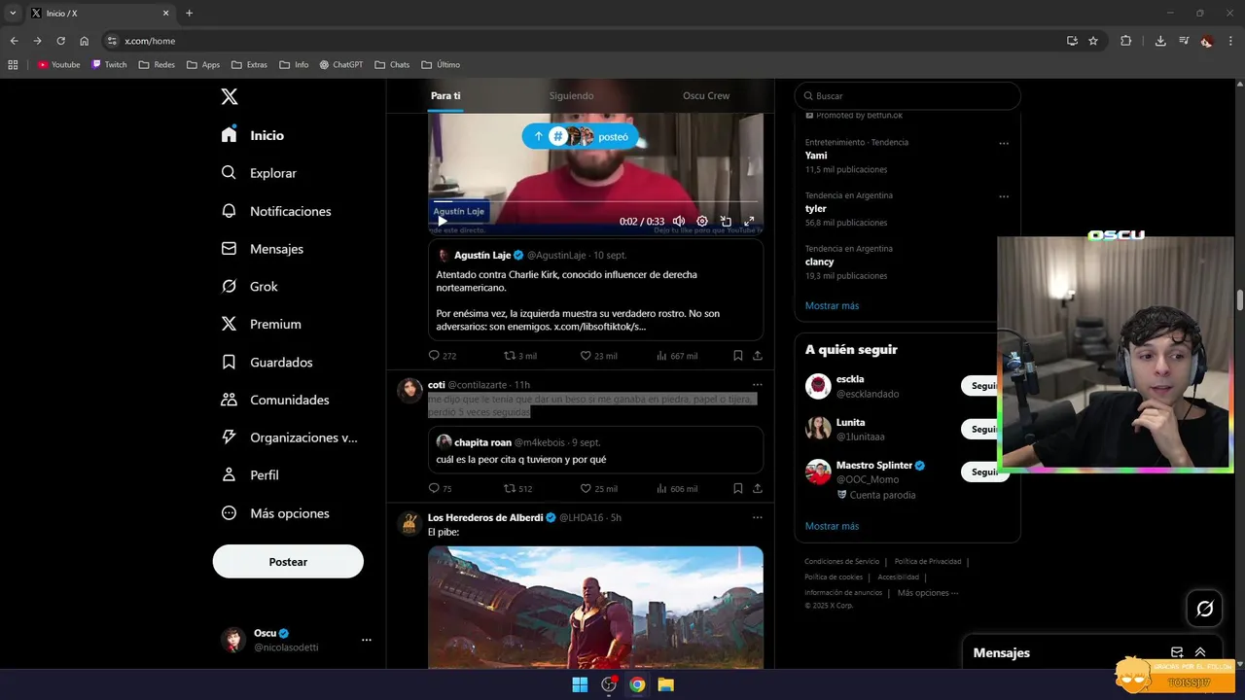Image resolution: width=1245 pixels, height=700 pixels.
Task: Click the X logo in sidebar
Action: coord(229,96)
